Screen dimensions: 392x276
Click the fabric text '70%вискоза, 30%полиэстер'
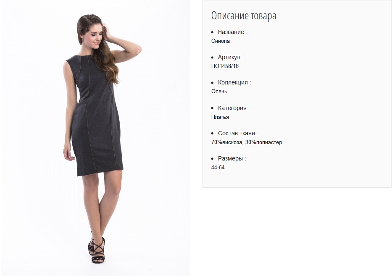(247, 142)
